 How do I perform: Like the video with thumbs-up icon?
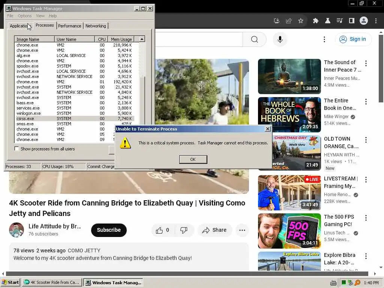tap(163, 230)
